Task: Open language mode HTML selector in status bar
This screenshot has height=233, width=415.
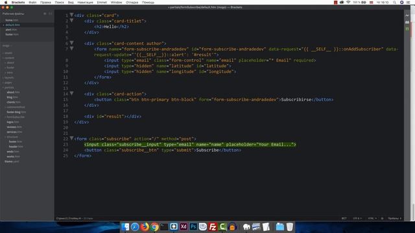Action: pyautogui.click(x=372, y=219)
